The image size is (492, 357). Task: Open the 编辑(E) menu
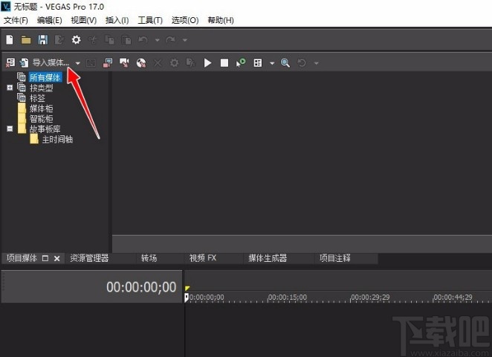pyautogui.click(x=49, y=20)
